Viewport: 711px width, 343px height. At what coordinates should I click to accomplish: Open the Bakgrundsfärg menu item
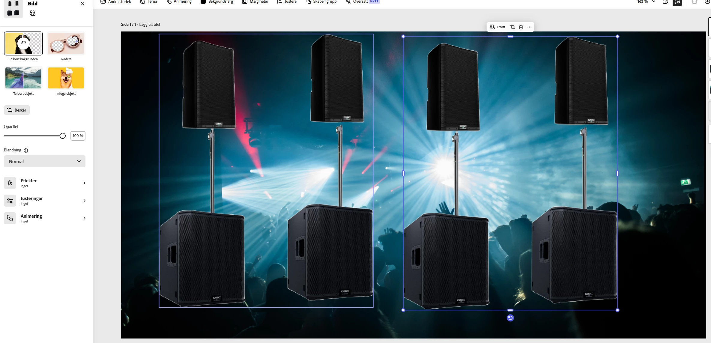tap(217, 2)
